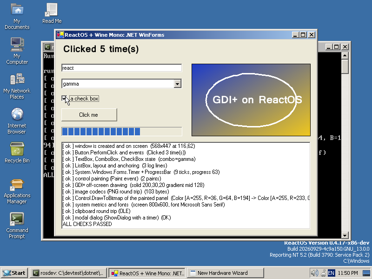Click the console window title icon
This screenshot has width=372, height=279.
click(47, 47)
